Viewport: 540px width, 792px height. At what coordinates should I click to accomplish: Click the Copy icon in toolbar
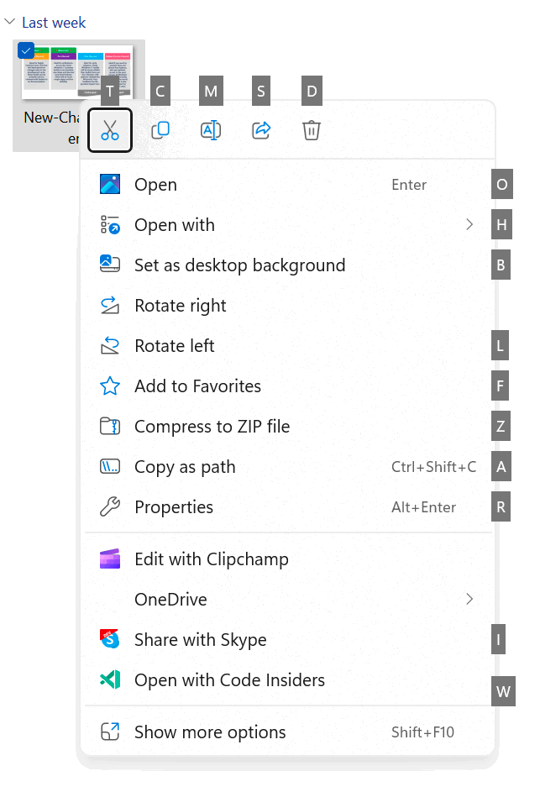tap(160, 130)
